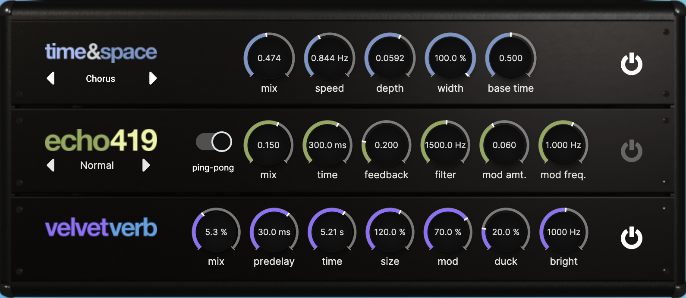The width and height of the screenshot is (686, 298).
Task: Click the velvetverb duck knob
Action: (x=506, y=232)
